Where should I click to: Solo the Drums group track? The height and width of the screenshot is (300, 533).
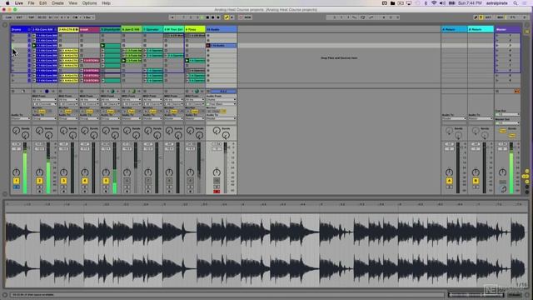point(16,187)
